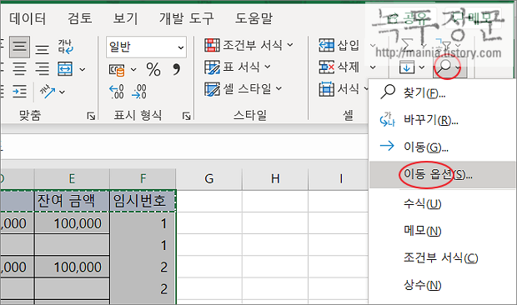
Task: Switch to the 보기 tab
Action: 125,18
